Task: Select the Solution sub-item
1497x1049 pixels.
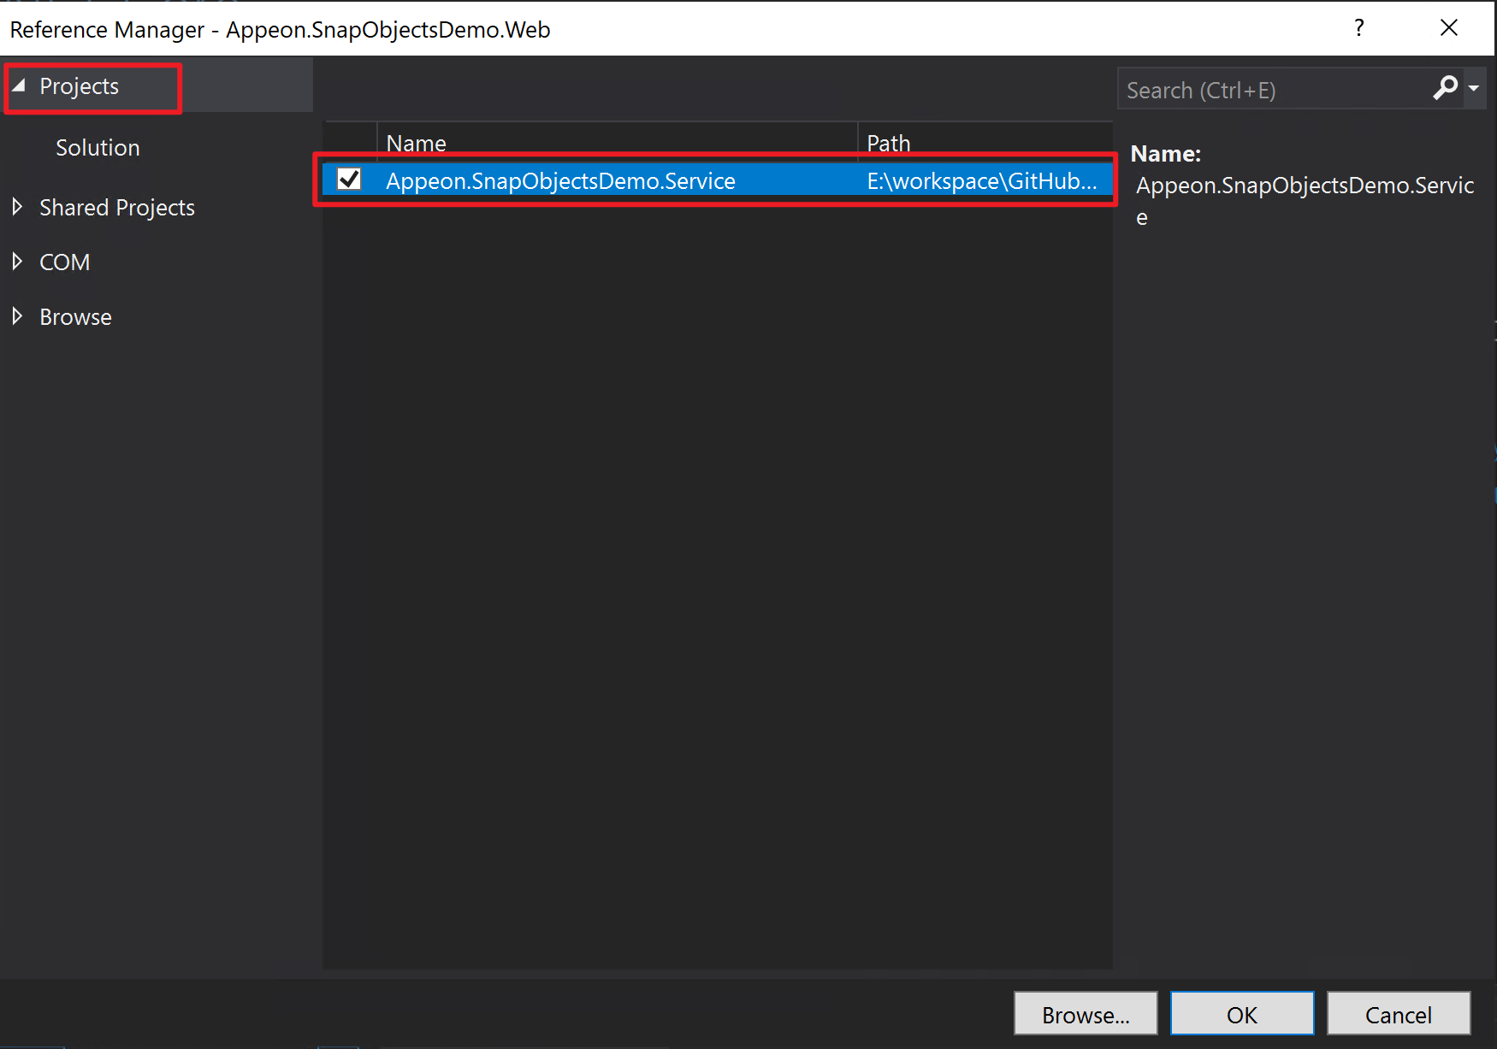Action: pyautogui.click(x=98, y=148)
